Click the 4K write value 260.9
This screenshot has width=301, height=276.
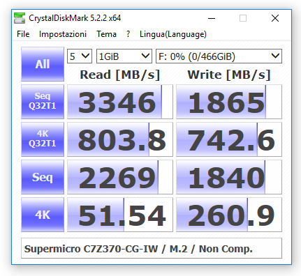click(x=229, y=215)
